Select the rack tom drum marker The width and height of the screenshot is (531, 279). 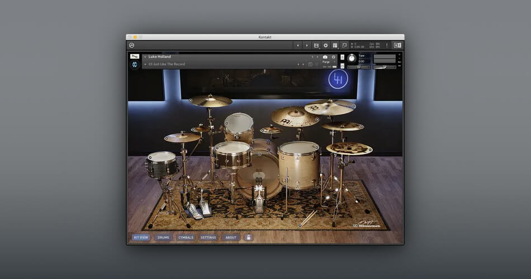coord(226,123)
